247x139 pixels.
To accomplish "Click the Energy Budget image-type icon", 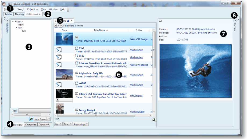I will (x=77, y=110).
